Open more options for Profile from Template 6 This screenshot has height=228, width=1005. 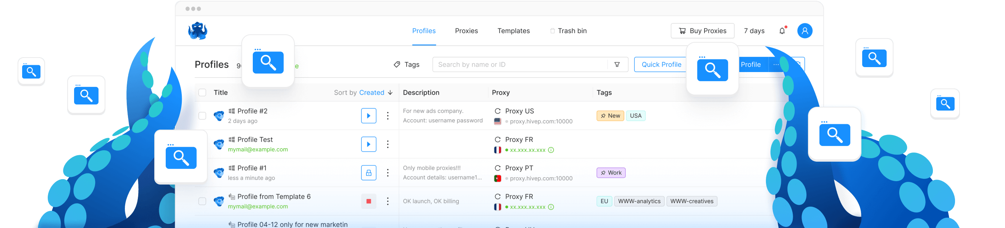pyautogui.click(x=388, y=201)
